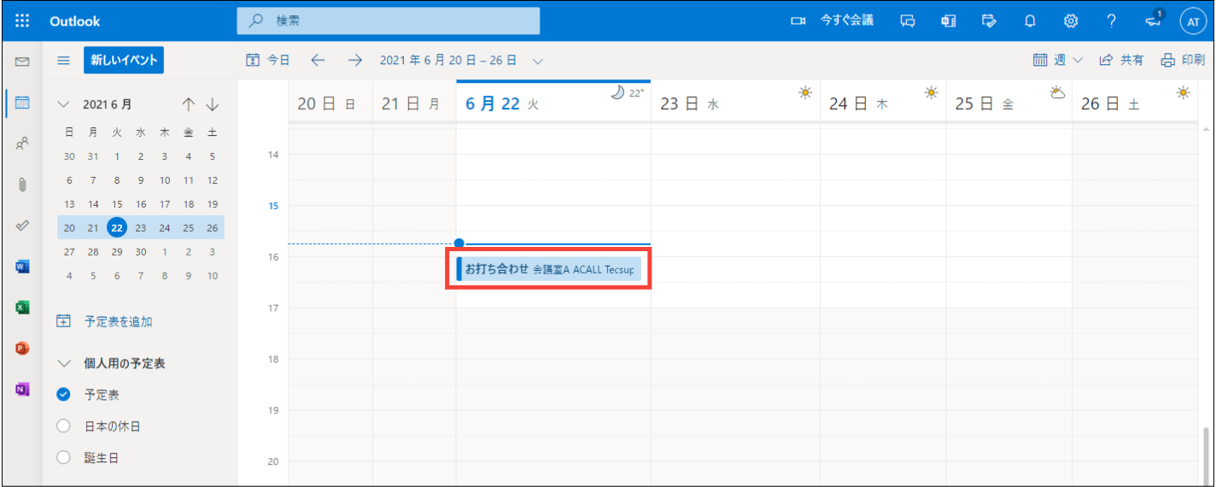Launch Excel from left rail

coord(22,308)
